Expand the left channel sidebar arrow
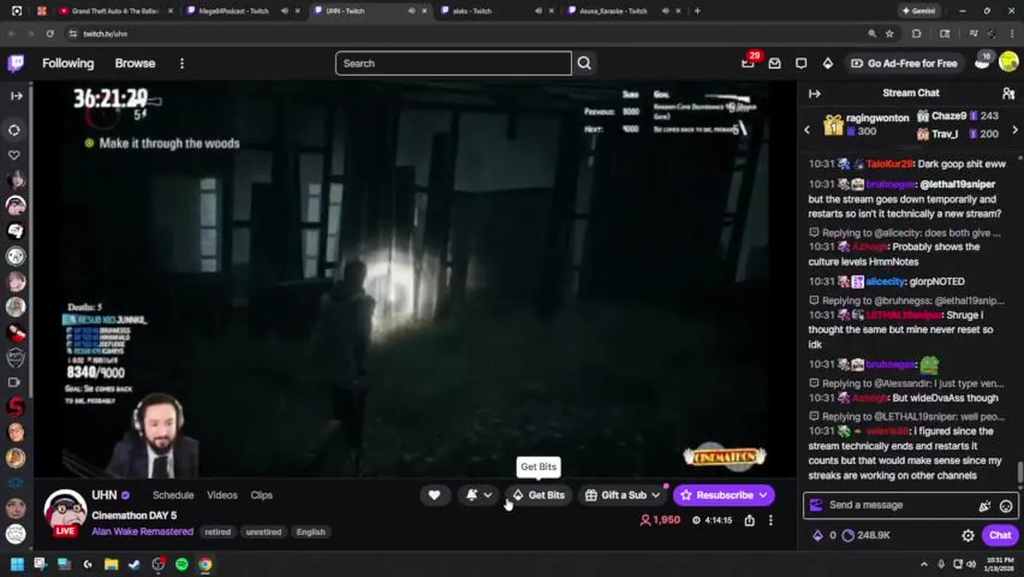 16,95
